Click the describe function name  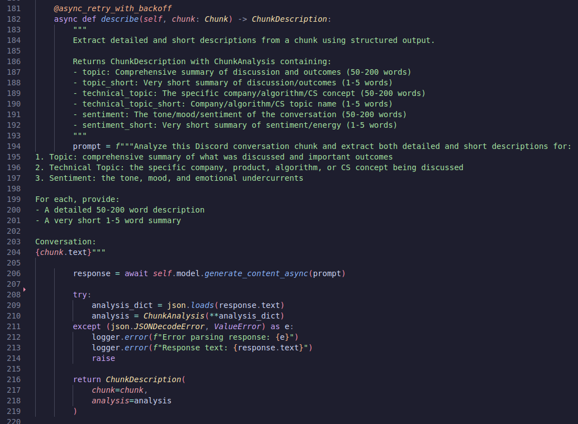118,19
